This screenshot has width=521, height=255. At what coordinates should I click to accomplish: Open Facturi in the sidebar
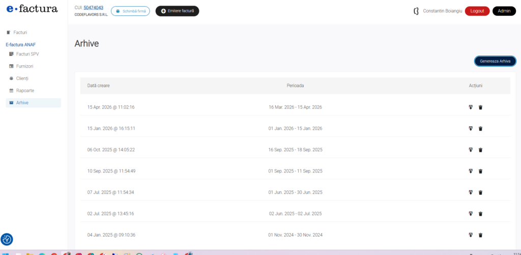20,33
